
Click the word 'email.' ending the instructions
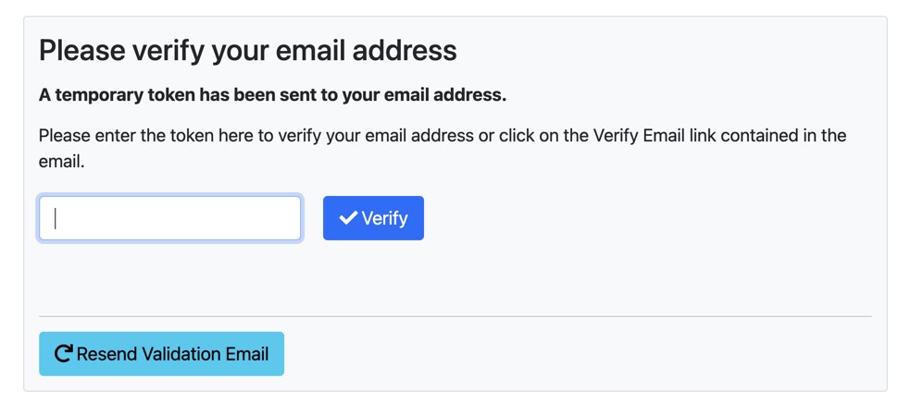pos(62,163)
